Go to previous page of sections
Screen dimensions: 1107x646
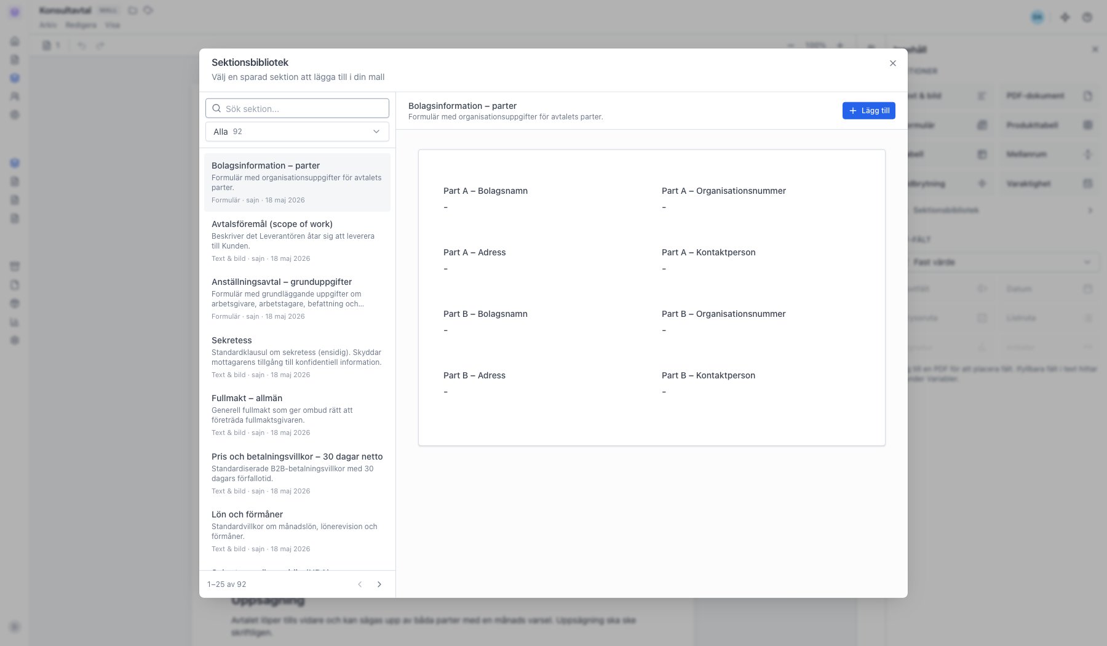click(x=360, y=584)
